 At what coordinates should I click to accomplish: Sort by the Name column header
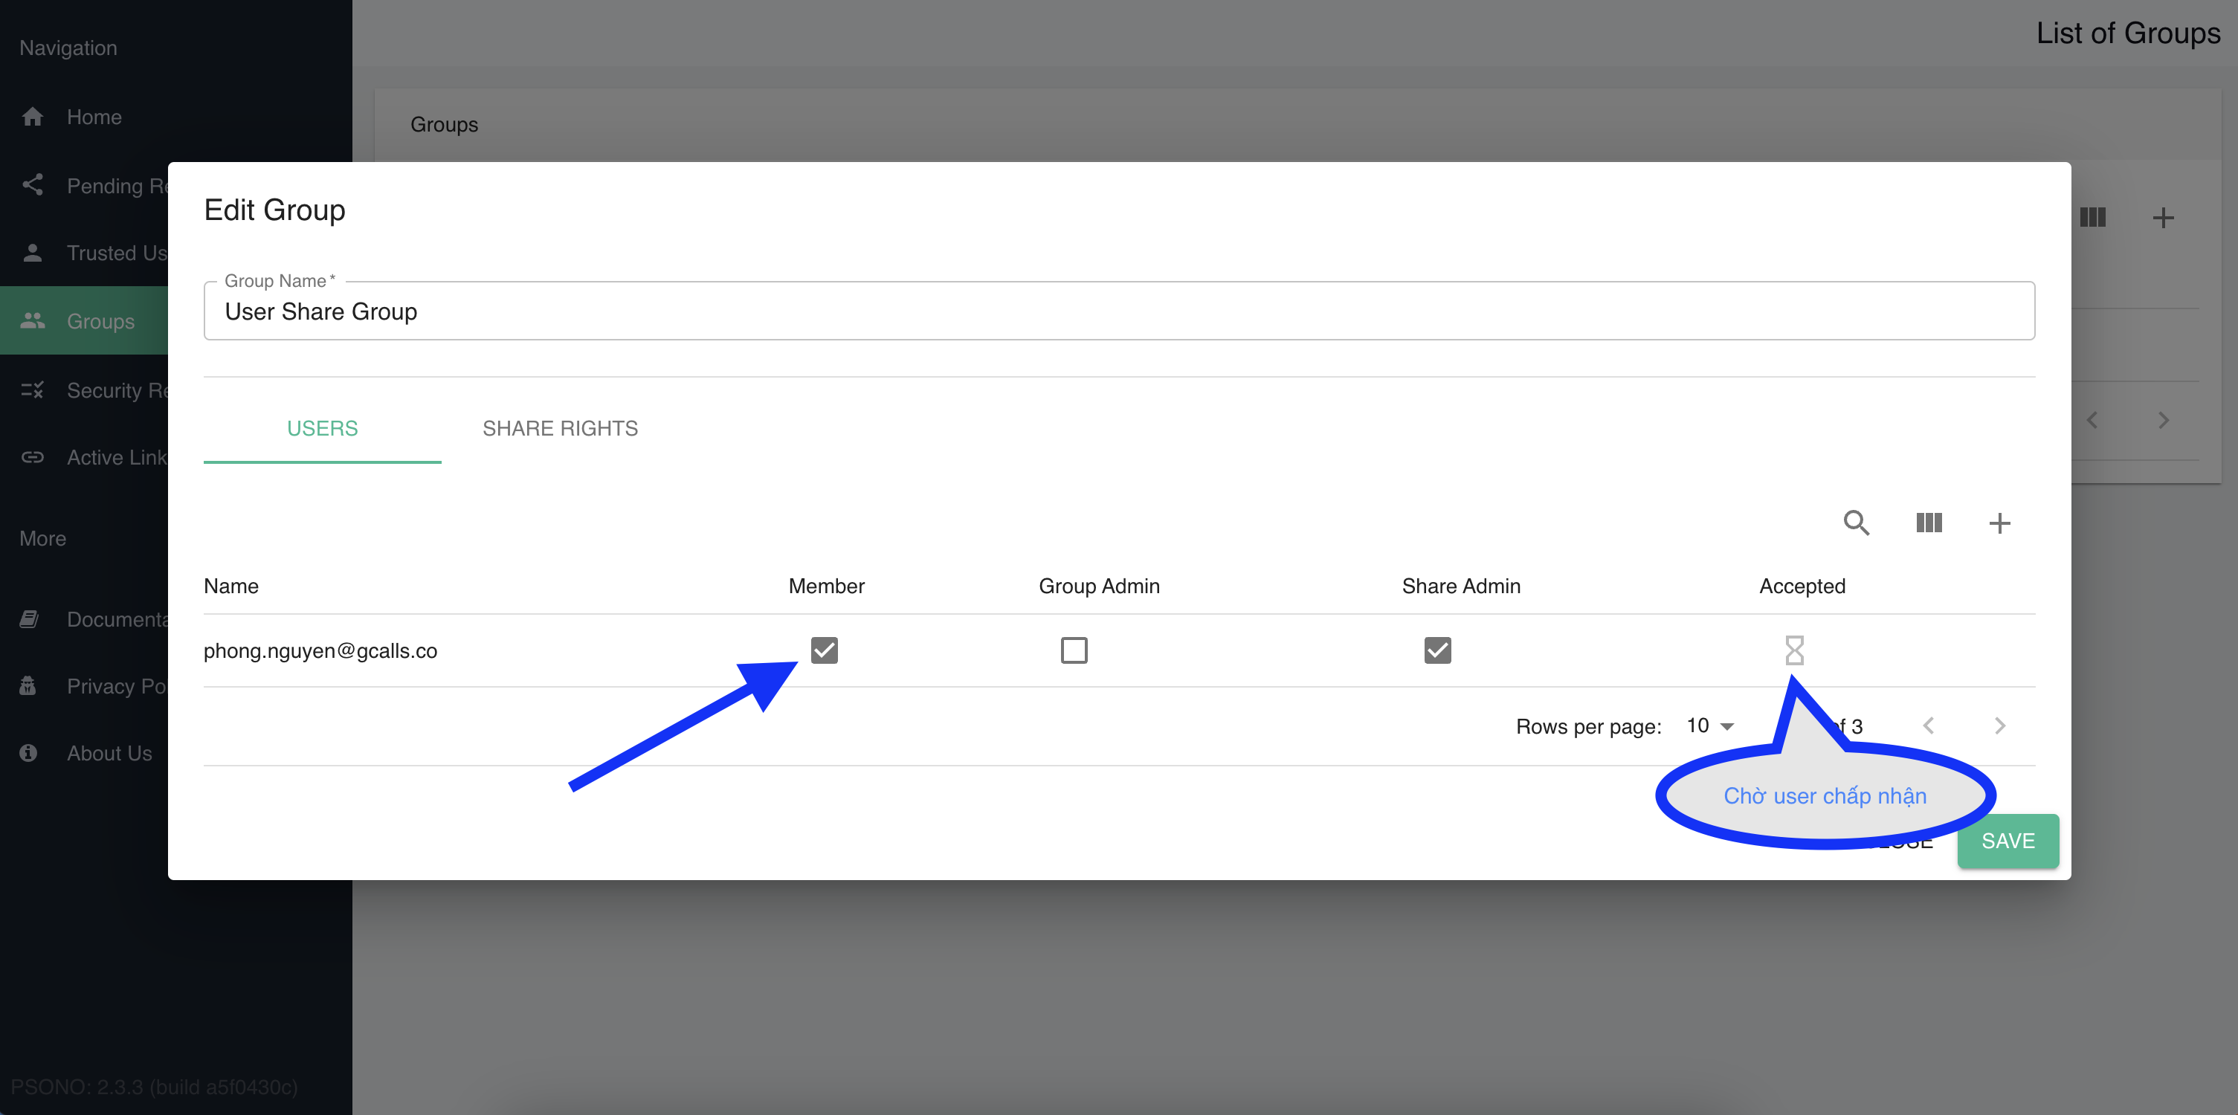click(x=231, y=586)
